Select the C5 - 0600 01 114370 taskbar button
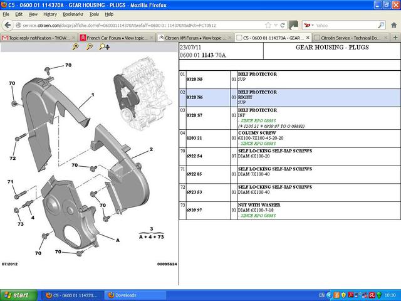This screenshot has height=301, width=401. [72, 295]
